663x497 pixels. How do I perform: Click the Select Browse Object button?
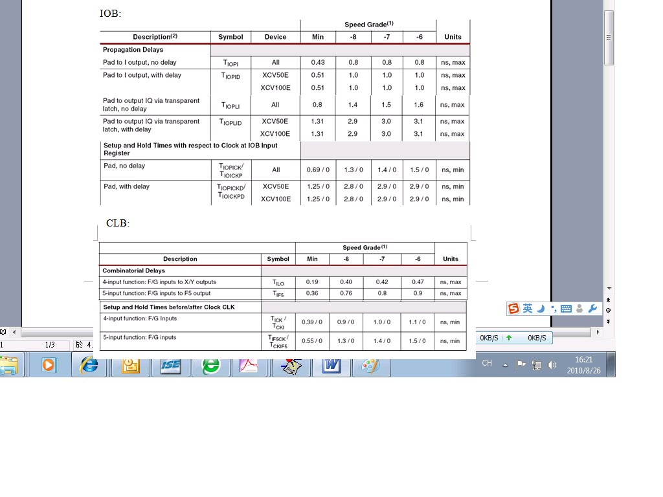(609, 310)
